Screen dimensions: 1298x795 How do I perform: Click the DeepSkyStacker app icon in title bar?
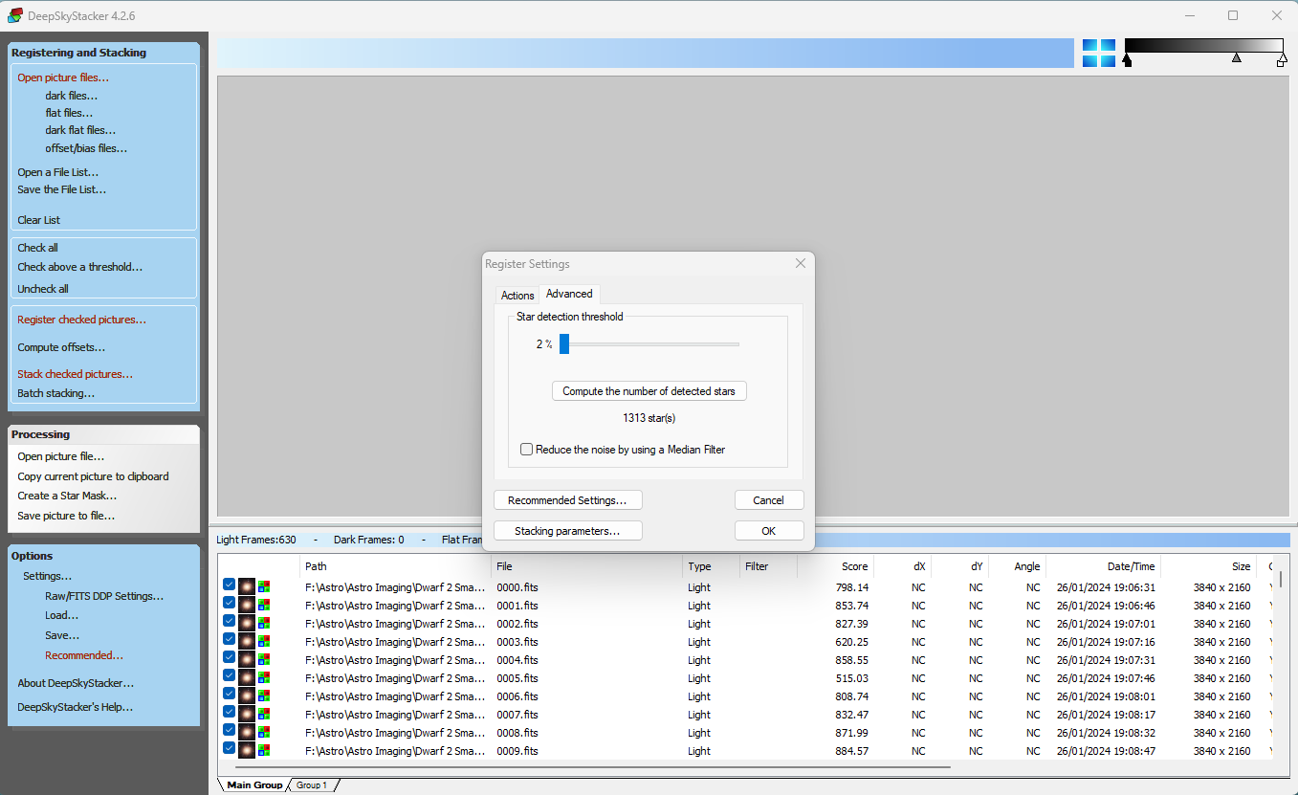[x=15, y=15]
